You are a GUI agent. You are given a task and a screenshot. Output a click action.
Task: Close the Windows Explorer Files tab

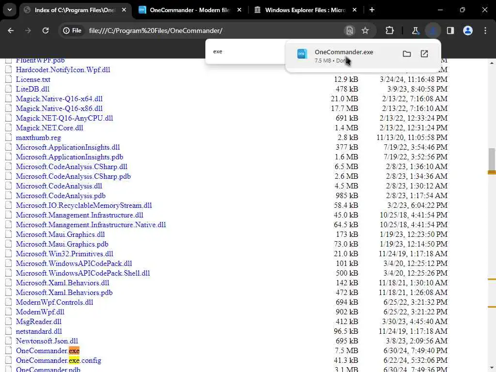pyautogui.click(x=354, y=10)
